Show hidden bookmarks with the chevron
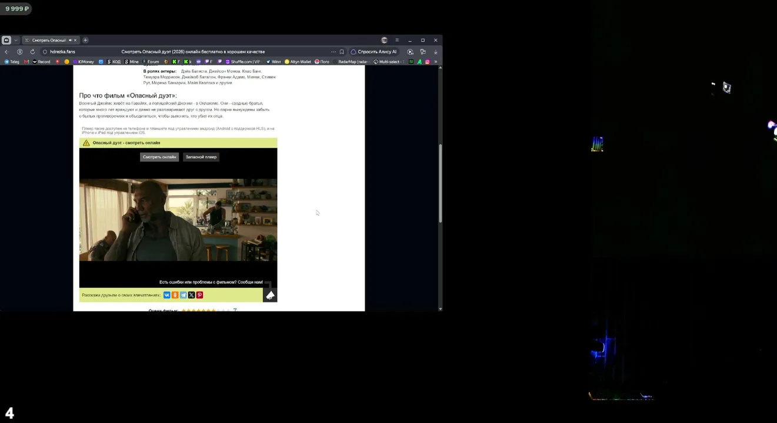This screenshot has height=423, width=777. 435,62
